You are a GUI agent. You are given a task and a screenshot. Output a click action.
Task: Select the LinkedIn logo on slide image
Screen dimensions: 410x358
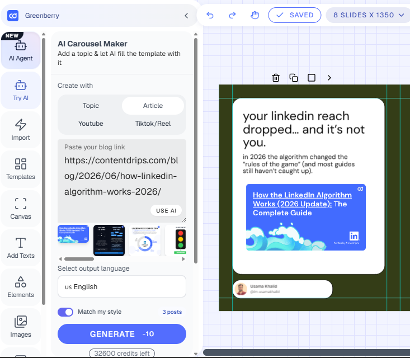point(354,236)
